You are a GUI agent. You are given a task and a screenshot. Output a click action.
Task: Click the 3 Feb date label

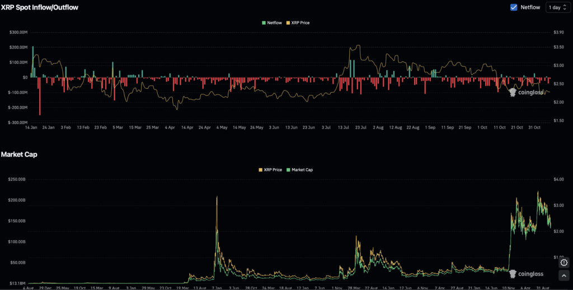coord(66,128)
